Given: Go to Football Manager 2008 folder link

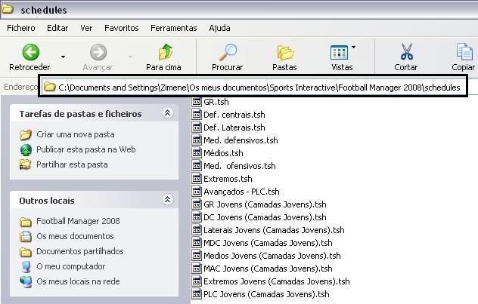Looking at the screenshot, I should 78,221.
